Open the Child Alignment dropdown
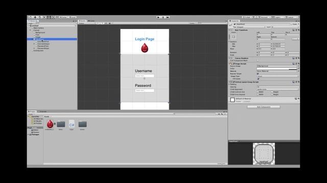The width and height of the screenshot is (327, 183). [x=278, y=89]
